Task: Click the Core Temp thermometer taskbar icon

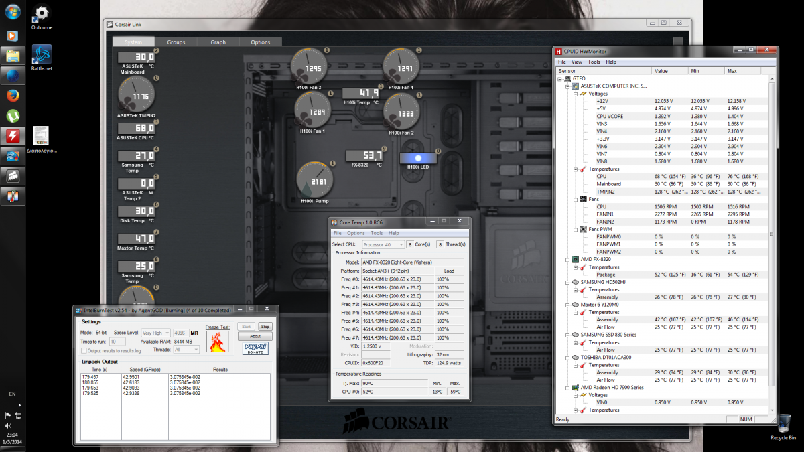Action: [x=13, y=196]
